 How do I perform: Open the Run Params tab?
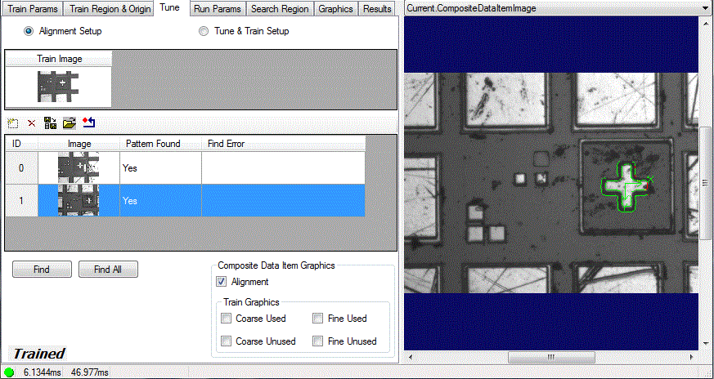[x=218, y=9]
